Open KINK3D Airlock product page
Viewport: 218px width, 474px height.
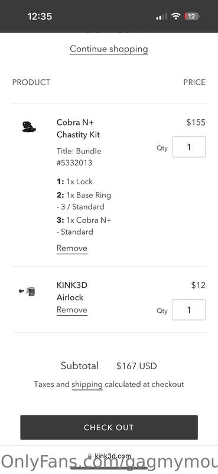tap(72, 291)
